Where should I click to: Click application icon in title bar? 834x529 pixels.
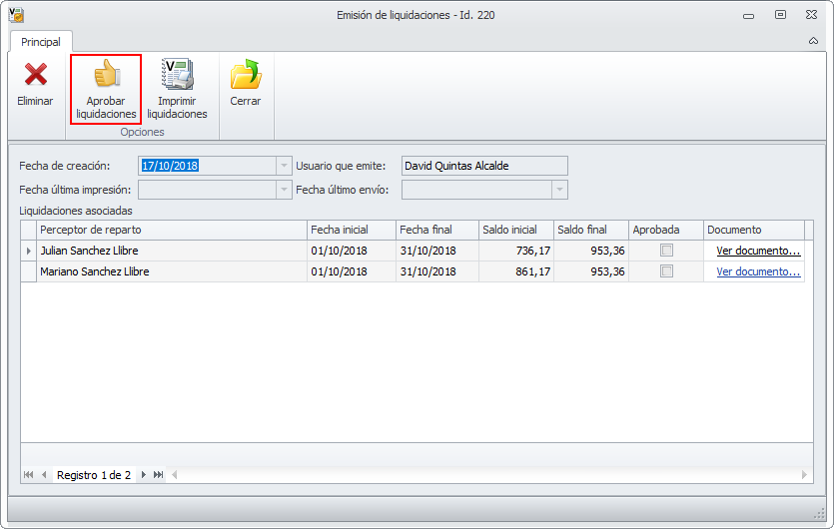[x=17, y=15]
